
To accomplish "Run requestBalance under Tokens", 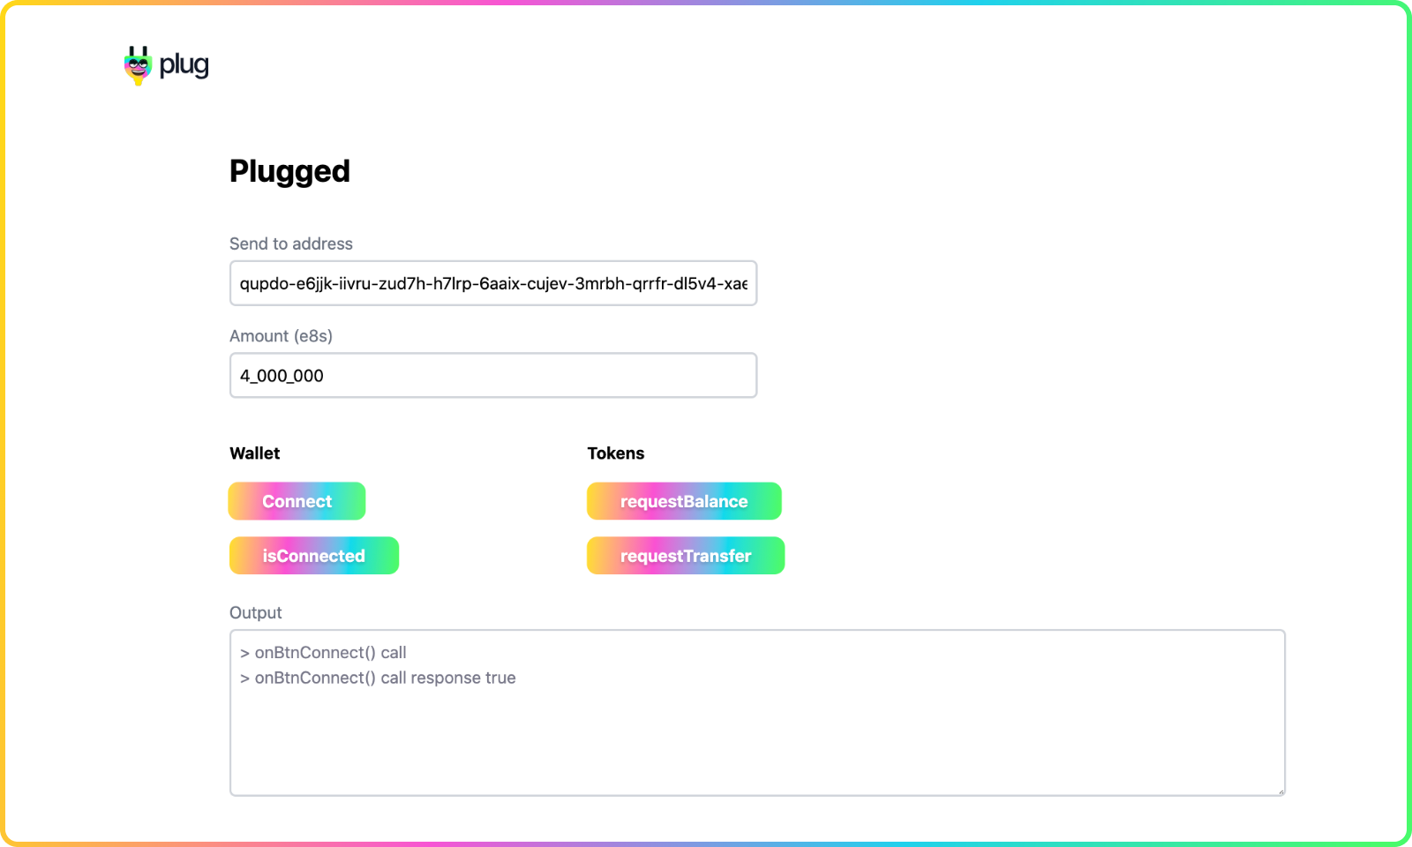I will (x=684, y=501).
